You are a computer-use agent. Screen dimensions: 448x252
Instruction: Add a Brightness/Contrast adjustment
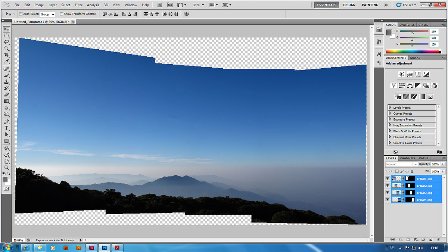point(402,74)
